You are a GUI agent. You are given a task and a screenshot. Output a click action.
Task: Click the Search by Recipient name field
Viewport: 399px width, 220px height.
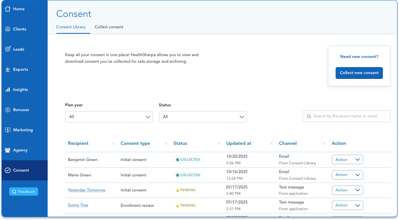[346, 116]
